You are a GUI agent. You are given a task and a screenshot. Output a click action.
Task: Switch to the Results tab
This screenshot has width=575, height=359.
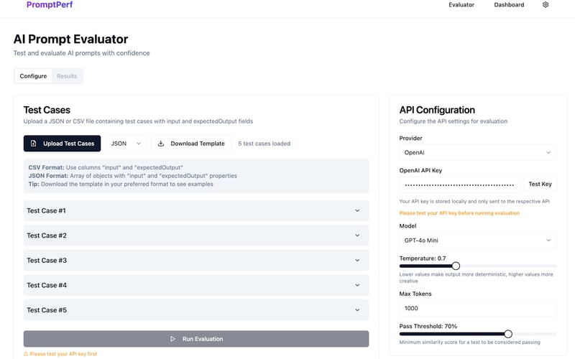[x=67, y=76]
